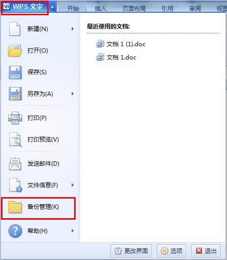227x260 pixels.
Task: Expand the 另存为(A) submenu arrow
Action: point(72,94)
